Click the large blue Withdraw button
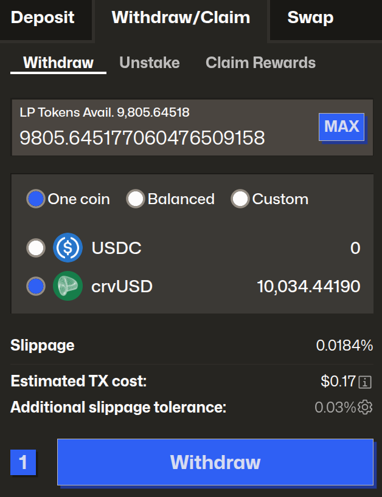This screenshot has width=382, height=497. tap(215, 462)
